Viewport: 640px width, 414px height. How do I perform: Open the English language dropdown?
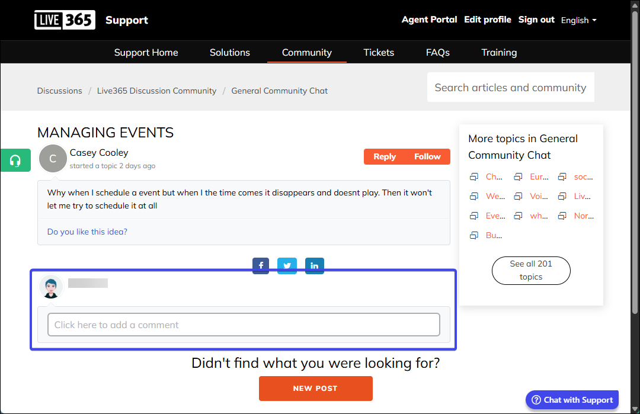(x=578, y=20)
